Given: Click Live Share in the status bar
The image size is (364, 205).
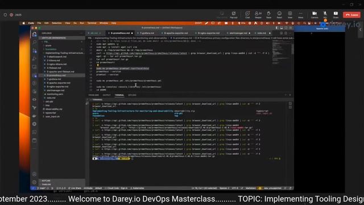Looking at the screenshot, I should (75, 188).
